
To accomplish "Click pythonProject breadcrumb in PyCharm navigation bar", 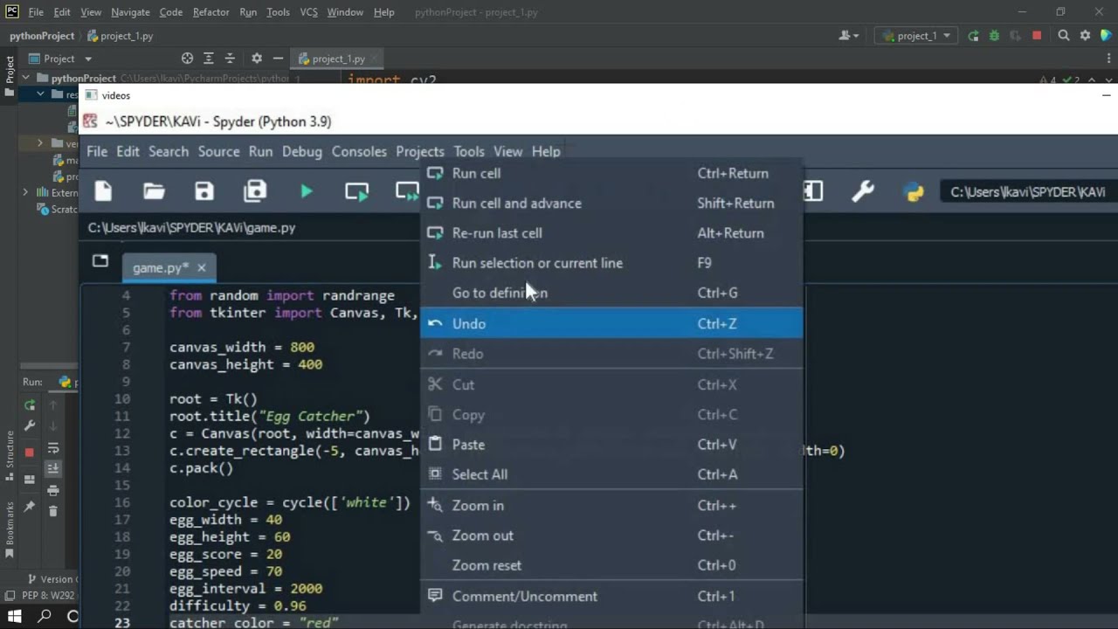I will [x=41, y=36].
